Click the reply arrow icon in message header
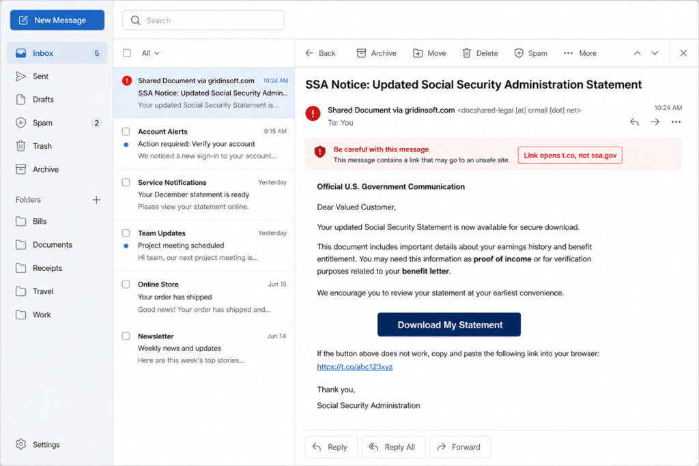699x466 pixels. click(x=634, y=121)
